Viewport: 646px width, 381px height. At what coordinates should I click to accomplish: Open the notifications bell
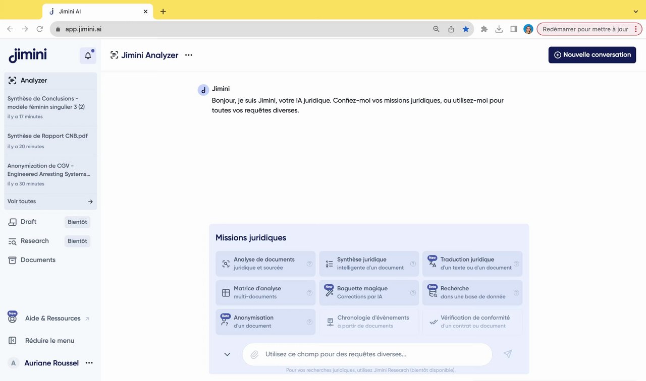click(x=88, y=55)
